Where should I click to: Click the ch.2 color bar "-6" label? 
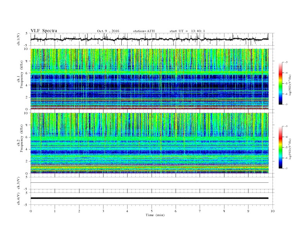(x=286, y=158)
